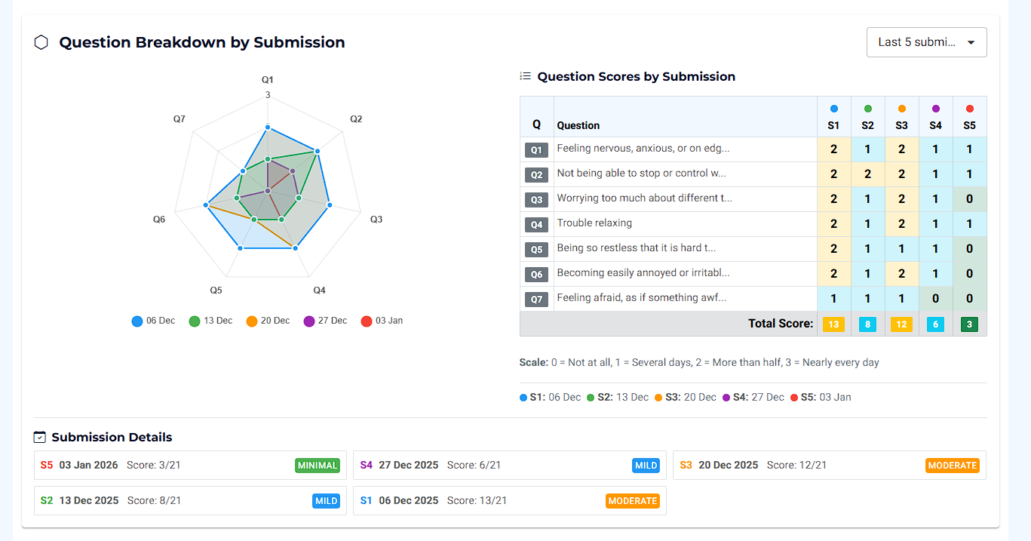Click the Q7 badge in the table
This screenshot has width=1031, height=541.
[536, 300]
